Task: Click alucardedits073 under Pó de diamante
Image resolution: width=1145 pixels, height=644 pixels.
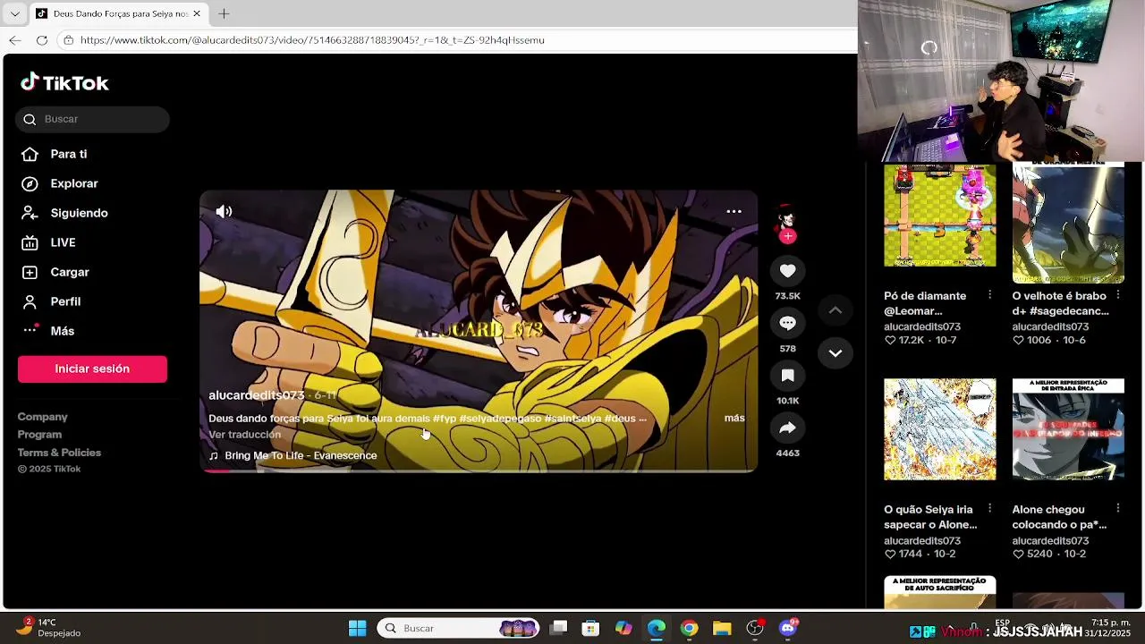Action: pyautogui.click(x=922, y=327)
